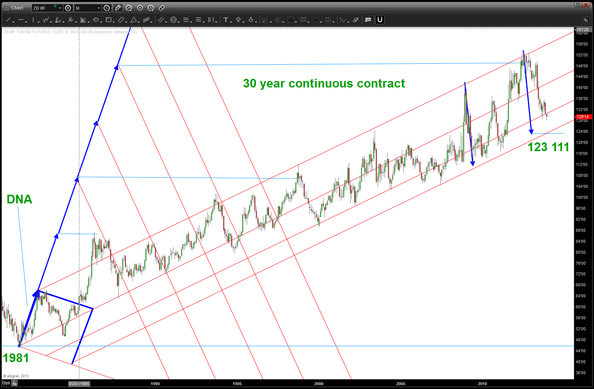Click the 05/01/1985 date marker on time axis
This screenshot has width=594, height=389.
click(79, 384)
